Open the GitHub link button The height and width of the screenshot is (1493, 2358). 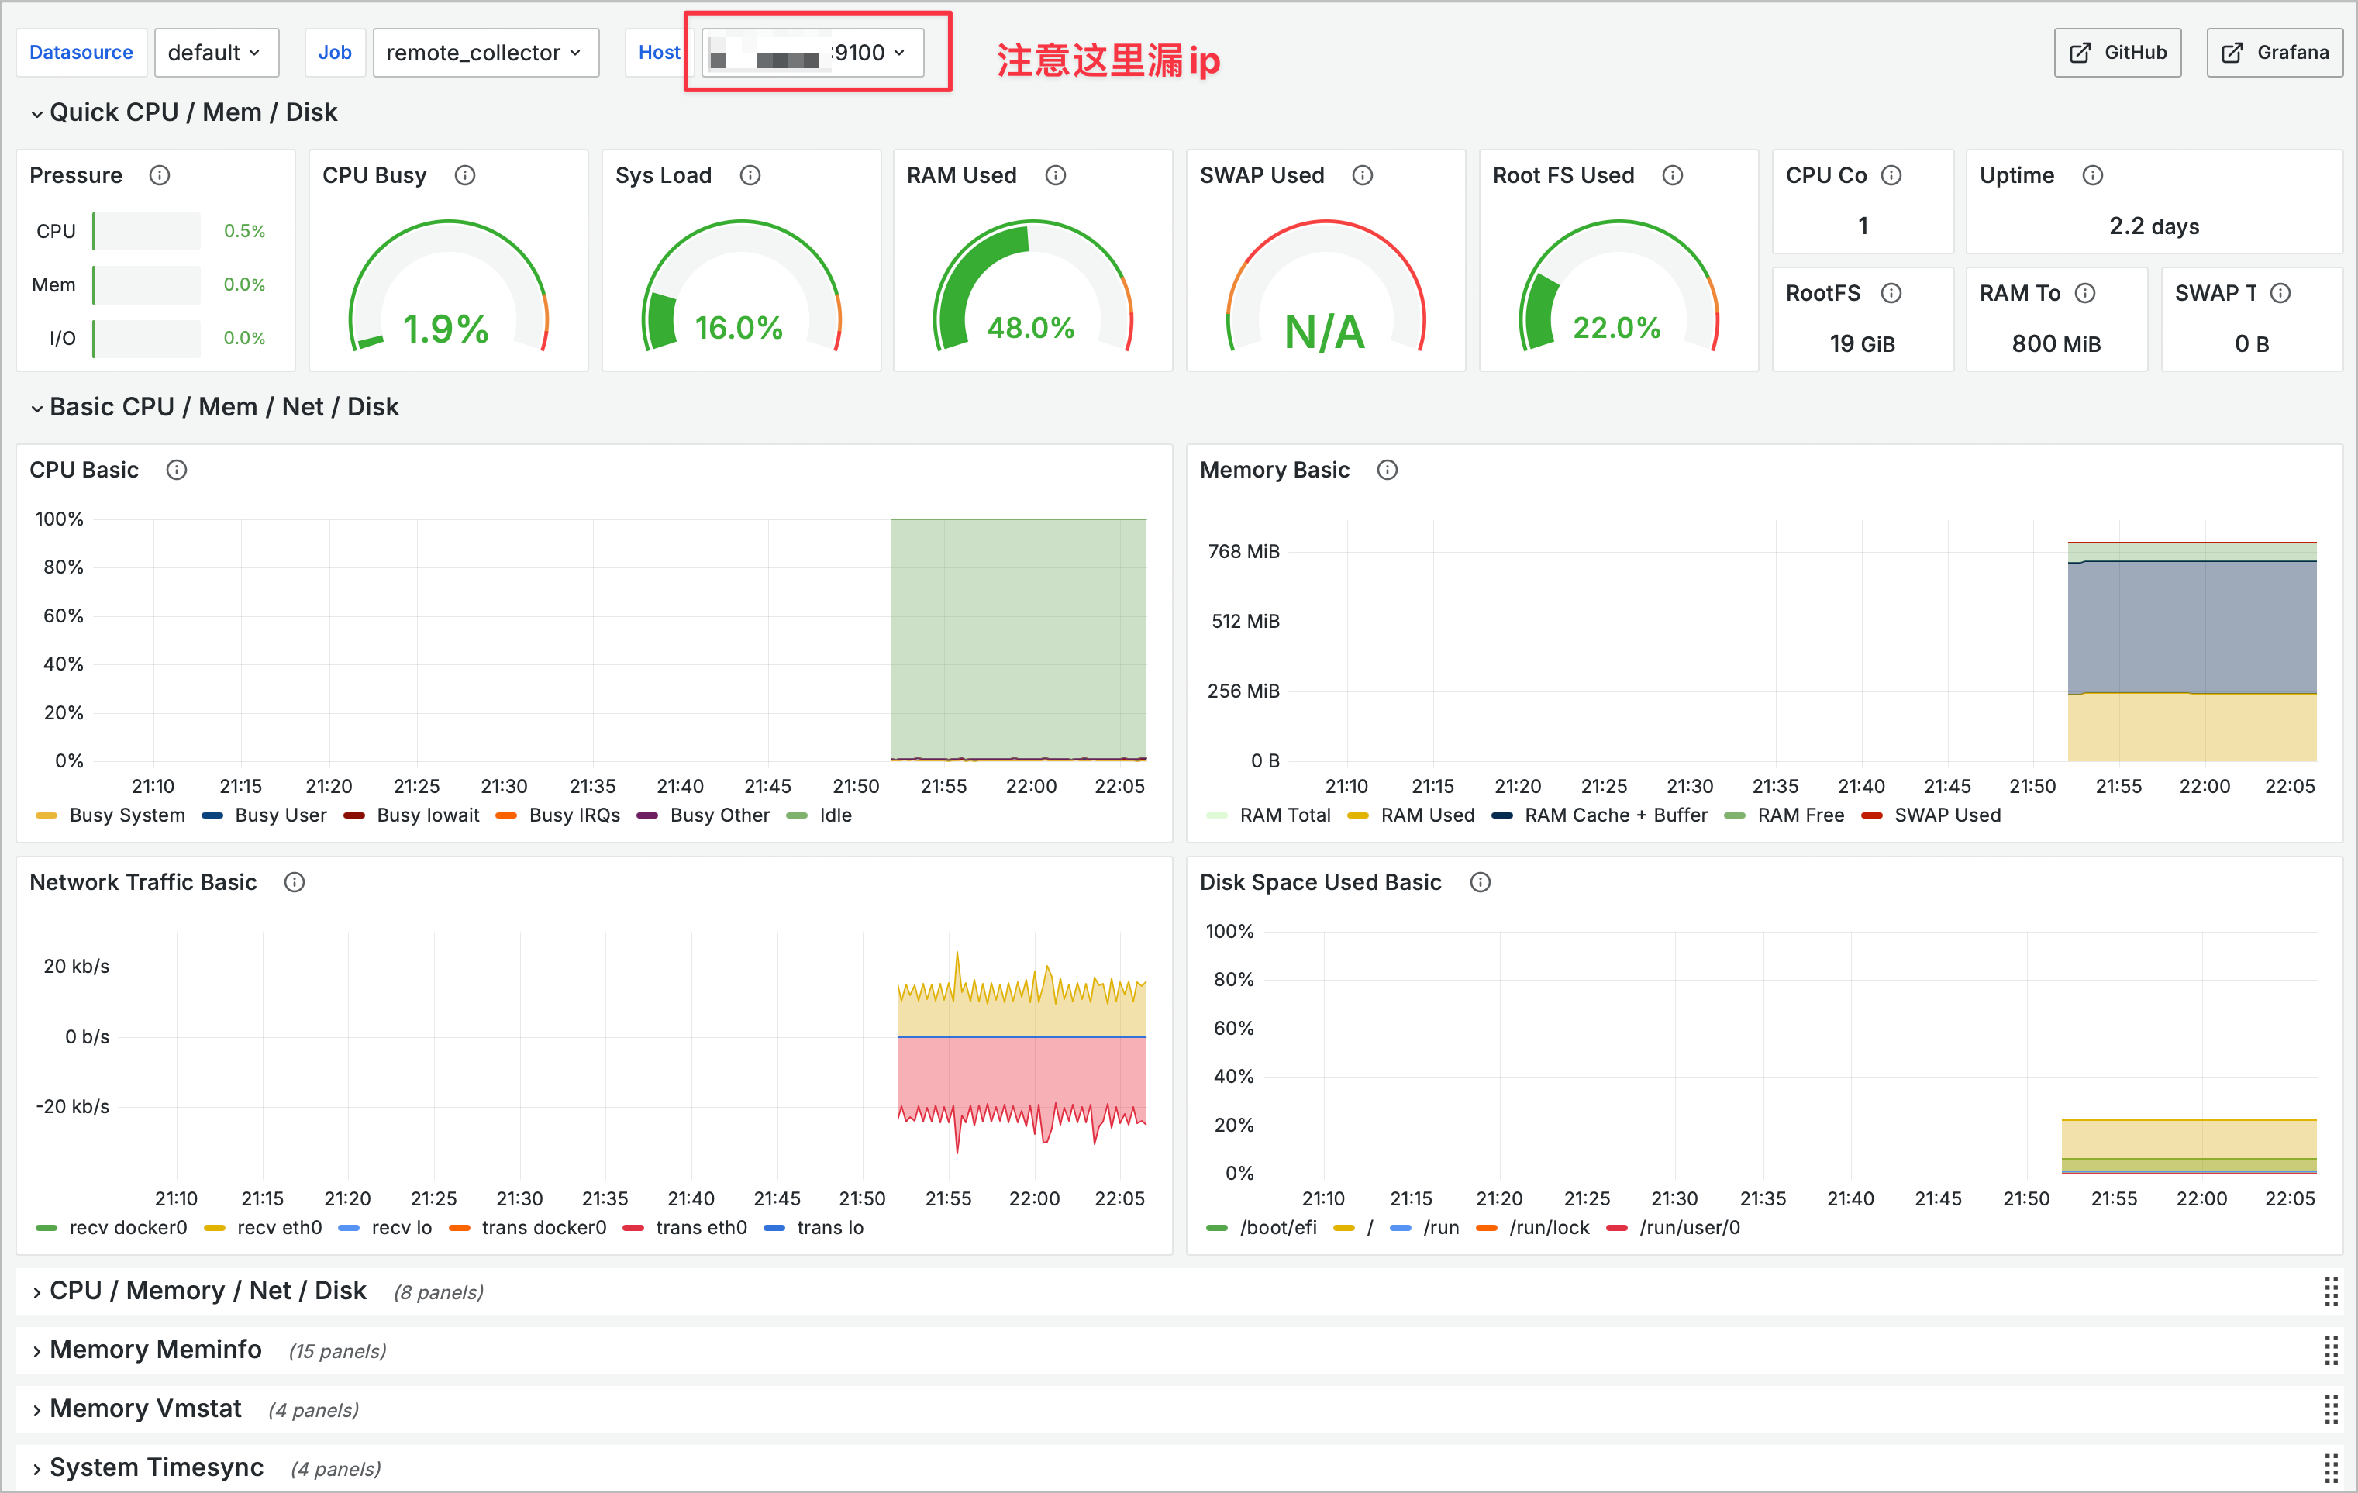click(2117, 53)
